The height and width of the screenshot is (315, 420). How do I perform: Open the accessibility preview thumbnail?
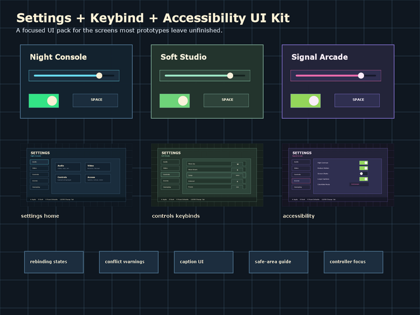(x=338, y=175)
